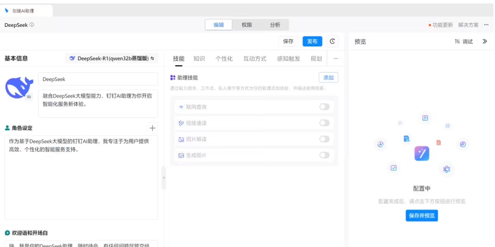This screenshot has height=247, width=495.
Task: Turn on the 链接速读 toggle
Action: click(324, 123)
